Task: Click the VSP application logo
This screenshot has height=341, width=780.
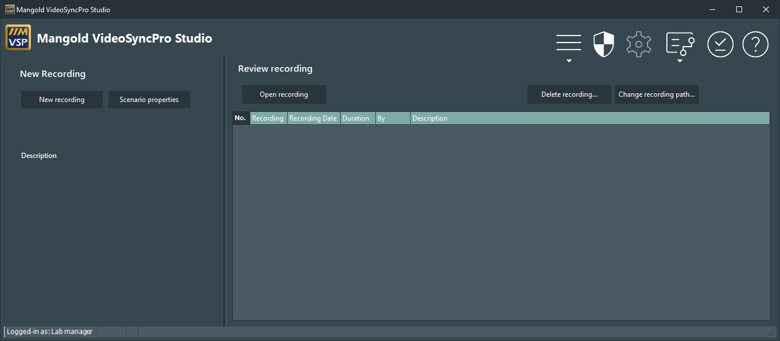Action: [18, 38]
